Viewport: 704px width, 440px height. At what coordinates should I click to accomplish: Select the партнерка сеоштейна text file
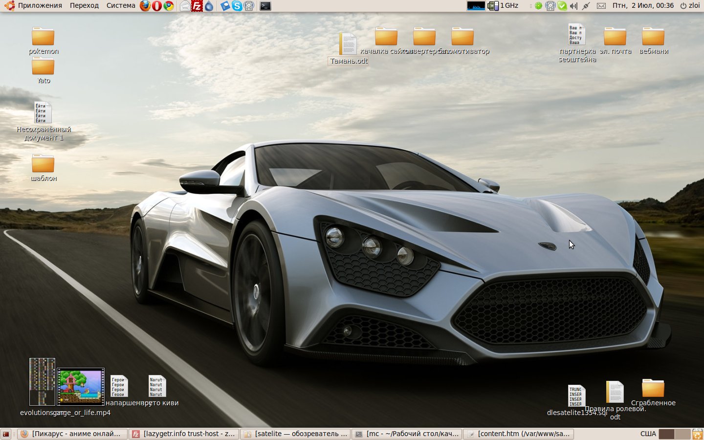(577, 43)
